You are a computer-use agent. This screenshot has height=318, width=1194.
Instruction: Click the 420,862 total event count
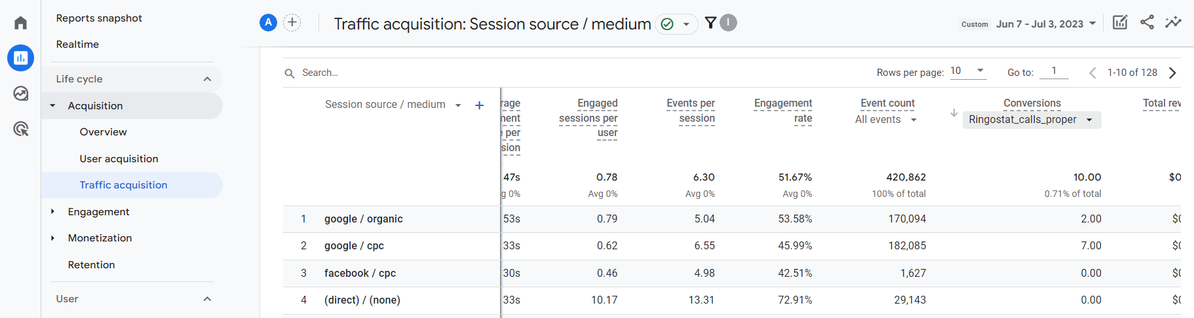(x=906, y=177)
